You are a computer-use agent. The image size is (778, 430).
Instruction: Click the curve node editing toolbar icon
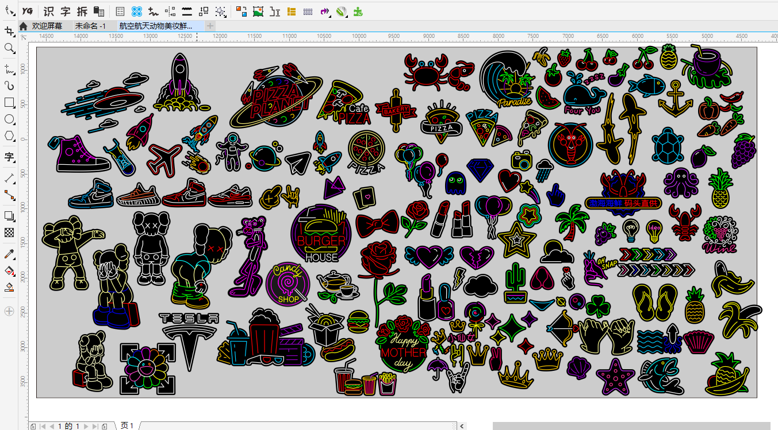click(x=153, y=11)
